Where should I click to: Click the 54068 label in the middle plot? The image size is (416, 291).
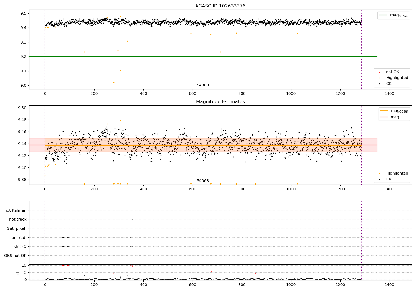tap(203, 181)
